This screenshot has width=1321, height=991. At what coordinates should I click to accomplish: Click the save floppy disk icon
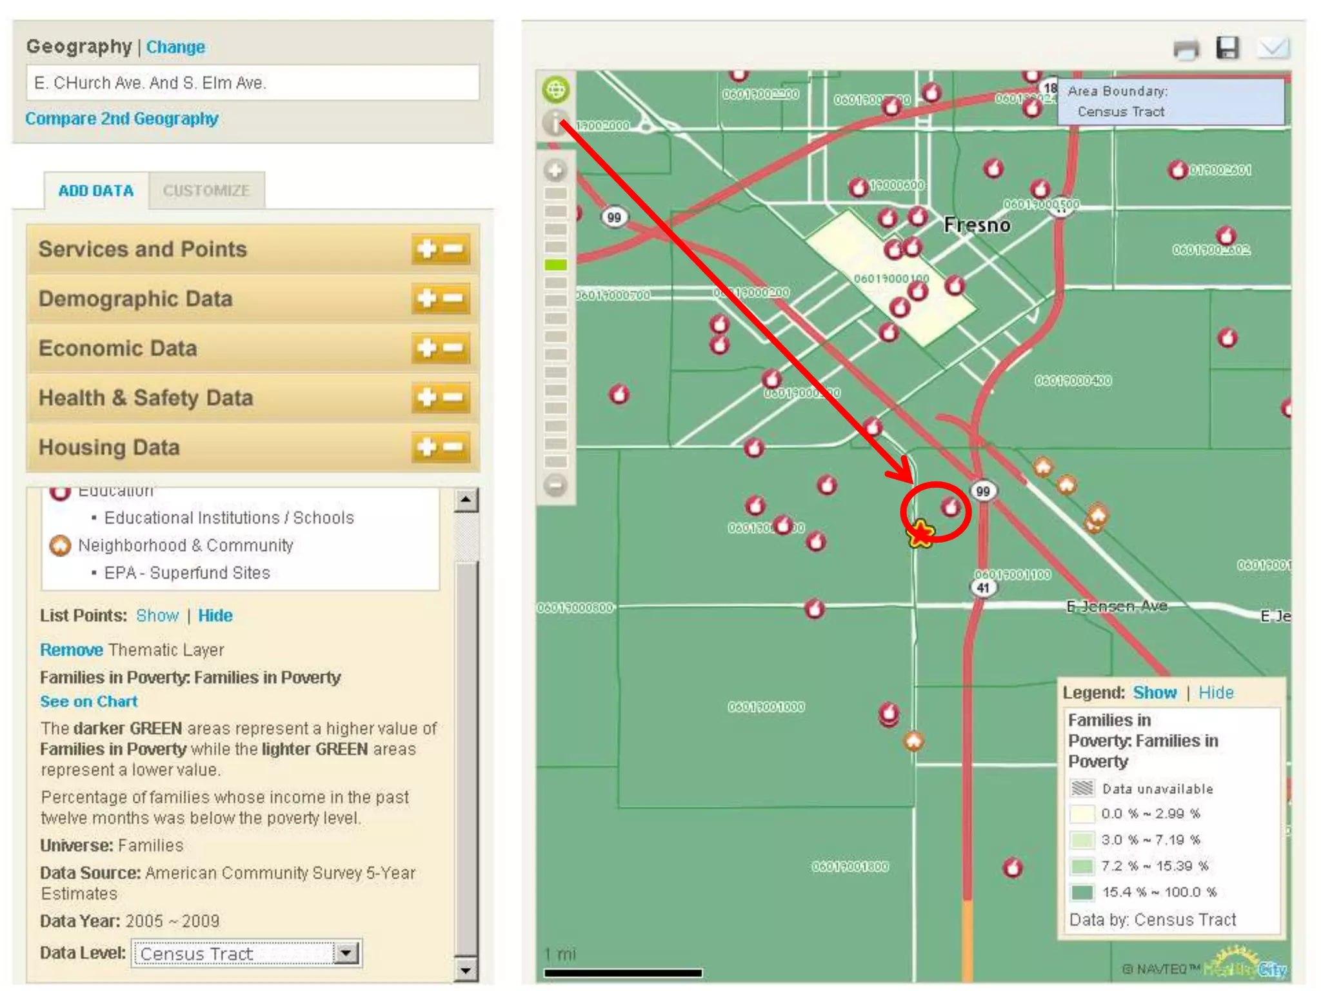(1227, 48)
